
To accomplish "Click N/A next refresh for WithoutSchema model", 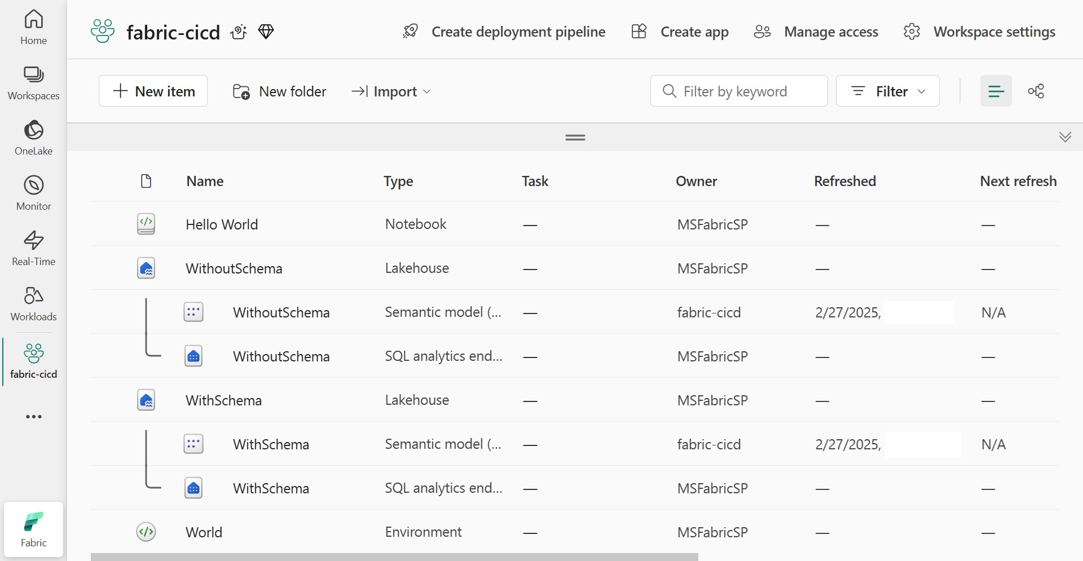I will pos(993,312).
